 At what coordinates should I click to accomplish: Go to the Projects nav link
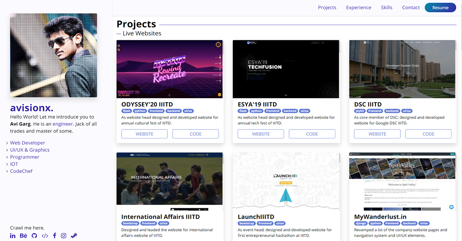point(327,7)
